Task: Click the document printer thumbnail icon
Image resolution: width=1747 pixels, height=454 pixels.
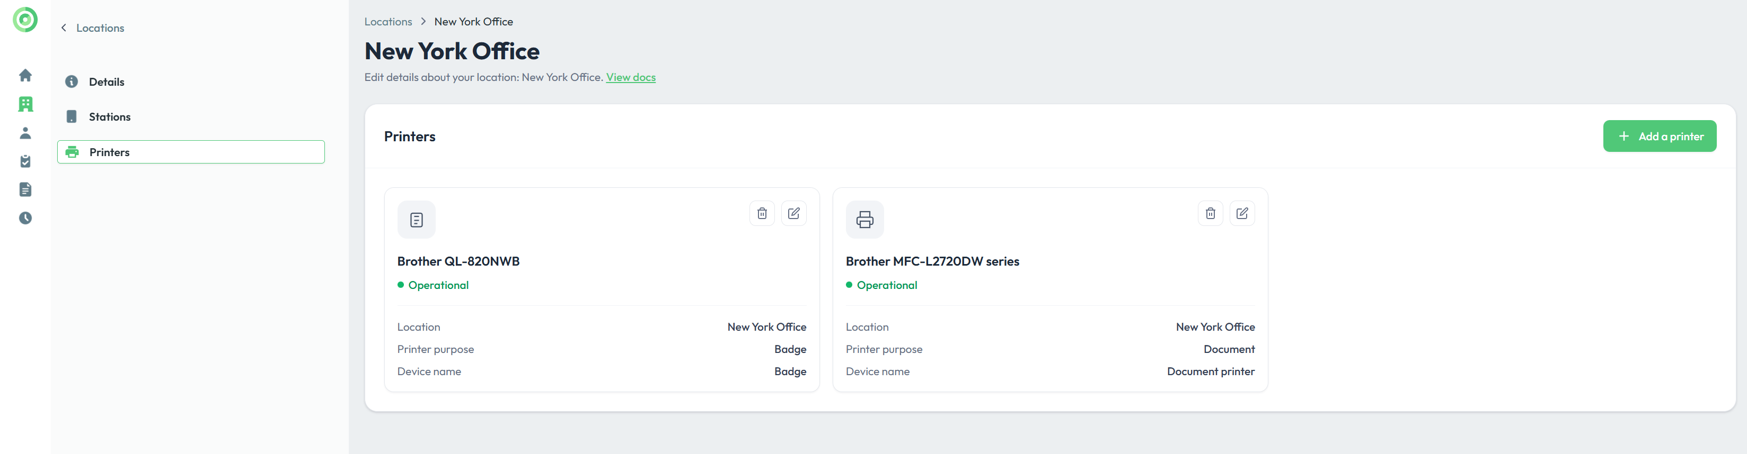Action: point(864,219)
